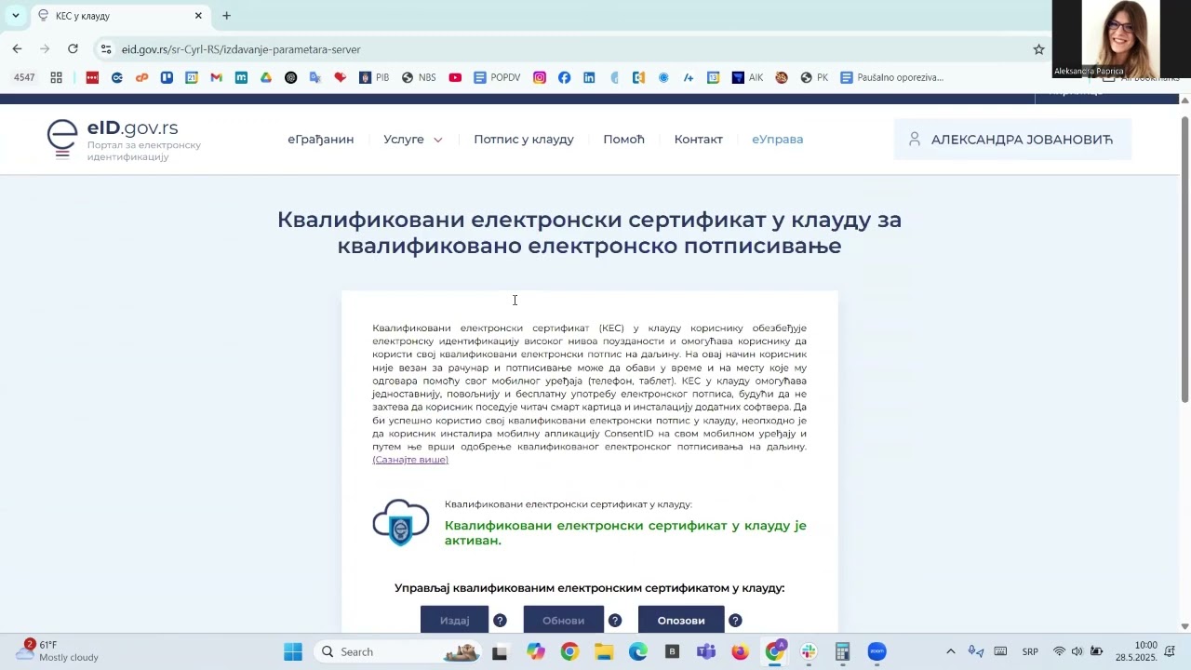Viewport: 1191px width, 670px height.
Task: Go to еУправа link
Action: pos(777,140)
